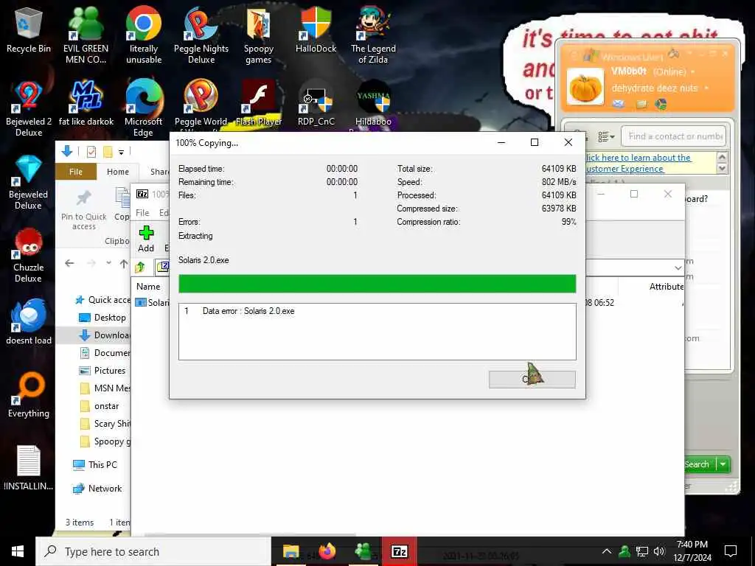The height and width of the screenshot is (566, 755).
Task: Open the Hildaboo desktop shortcut
Action: click(x=373, y=103)
